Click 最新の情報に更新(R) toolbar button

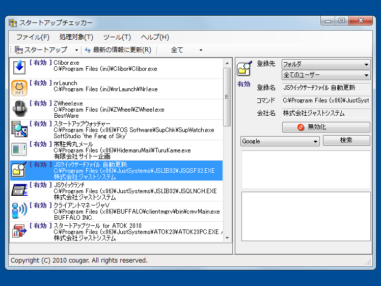[x=118, y=50]
